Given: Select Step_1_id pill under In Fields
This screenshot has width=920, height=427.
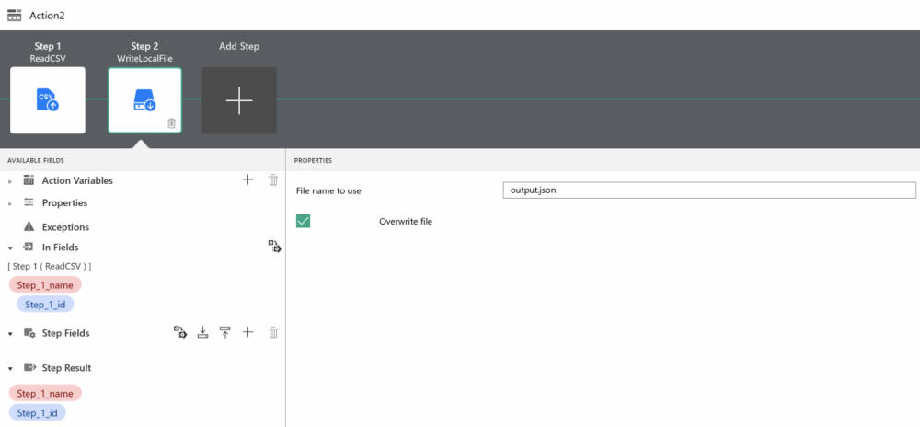Looking at the screenshot, I should (x=45, y=305).
